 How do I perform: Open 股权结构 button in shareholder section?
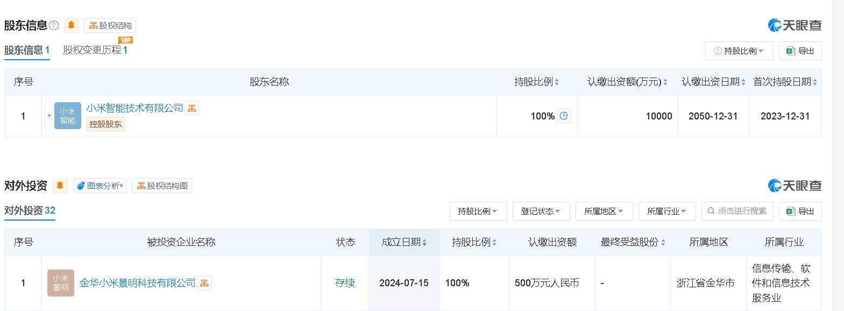tap(110, 25)
